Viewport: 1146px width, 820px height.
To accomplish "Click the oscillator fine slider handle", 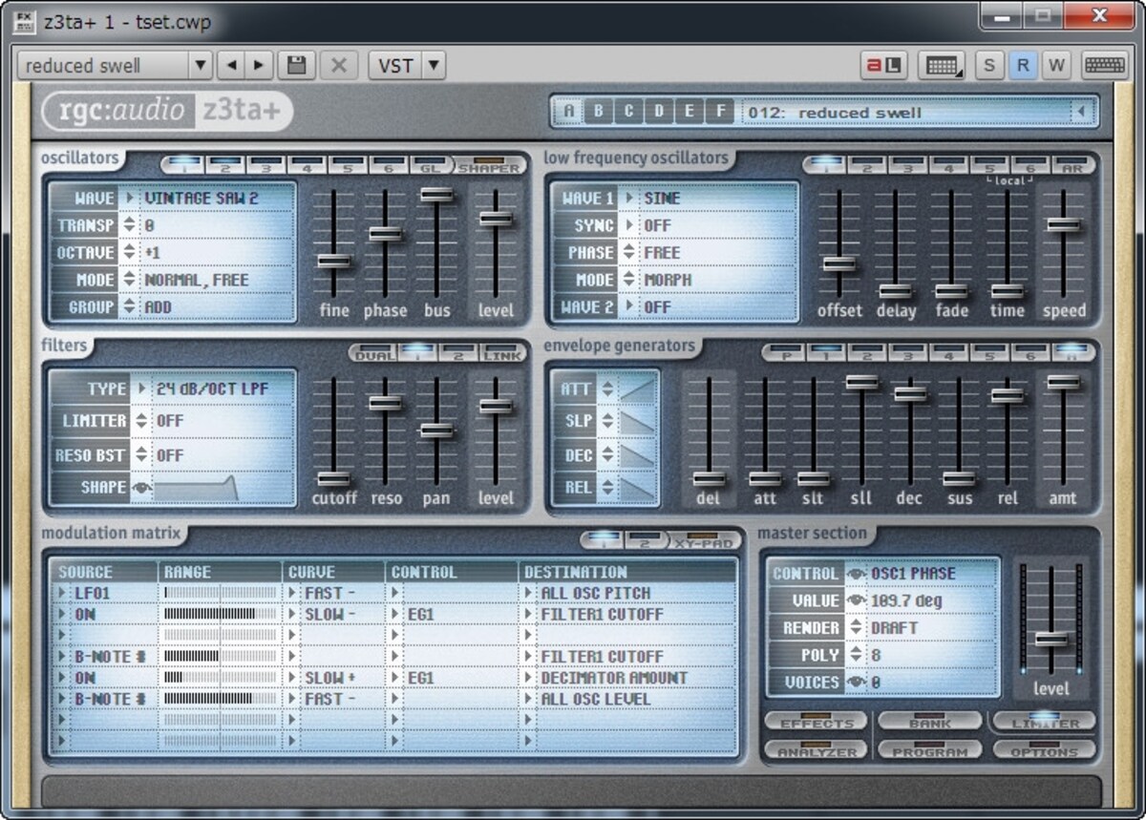I will 334,261.
